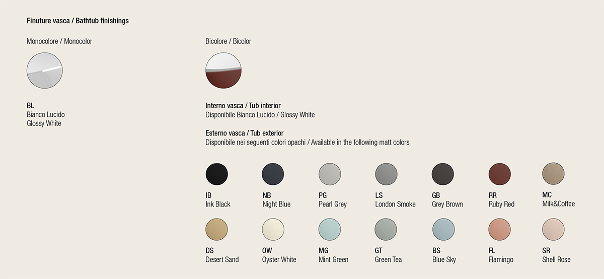The height and width of the screenshot is (279, 604).
Task: Pick the Desert Sand swatch
Action: pos(217,230)
